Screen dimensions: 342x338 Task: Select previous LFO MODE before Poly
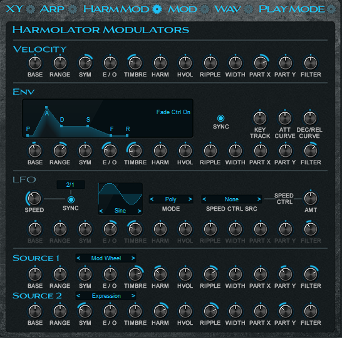coord(152,199)
